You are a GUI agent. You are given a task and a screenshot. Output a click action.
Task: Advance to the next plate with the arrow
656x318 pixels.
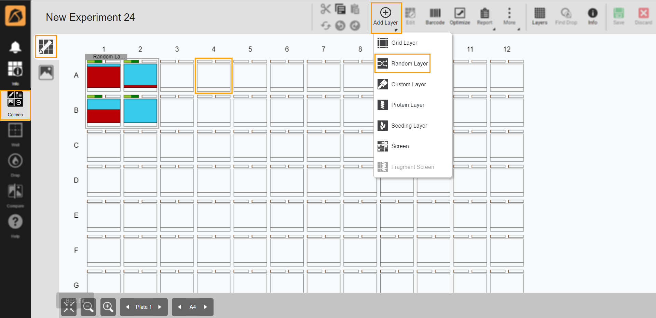(x=160, y=307)
